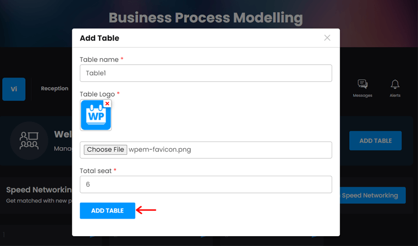Click the Total seat input field

tap(206, 185)
